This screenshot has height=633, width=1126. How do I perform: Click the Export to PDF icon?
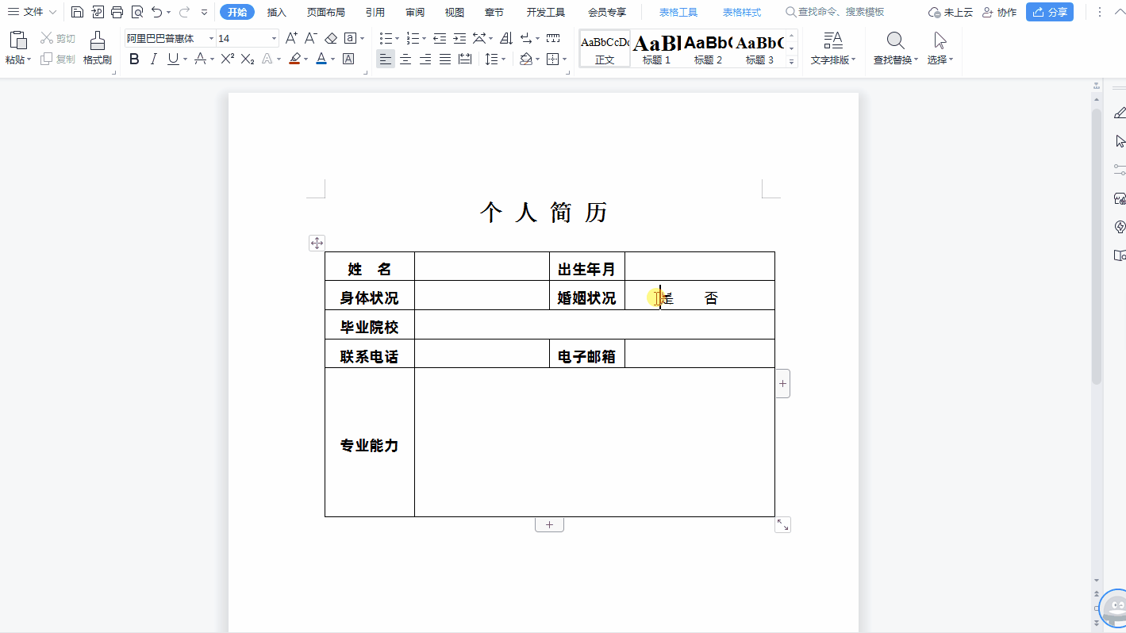[x=98, y=12]
